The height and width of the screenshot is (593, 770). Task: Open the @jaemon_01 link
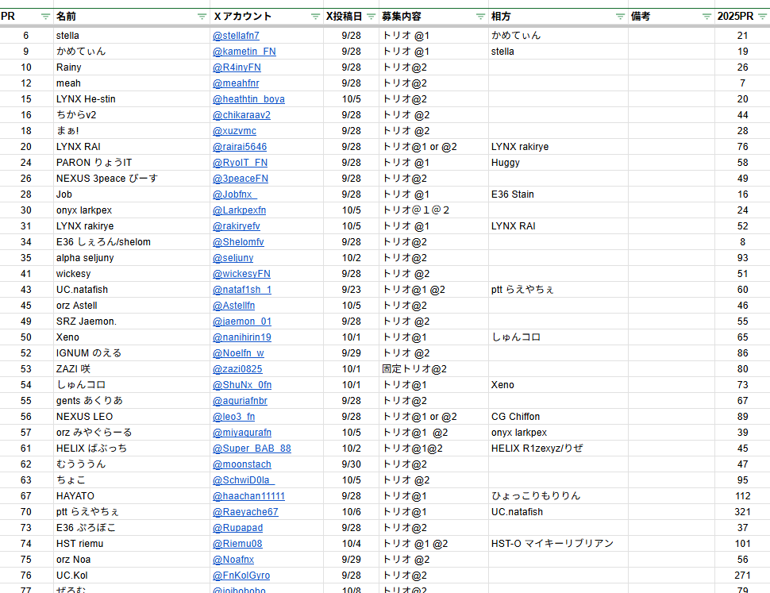242,322
